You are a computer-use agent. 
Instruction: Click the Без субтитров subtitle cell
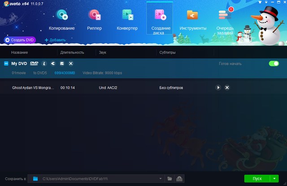[x=171, y=88]
